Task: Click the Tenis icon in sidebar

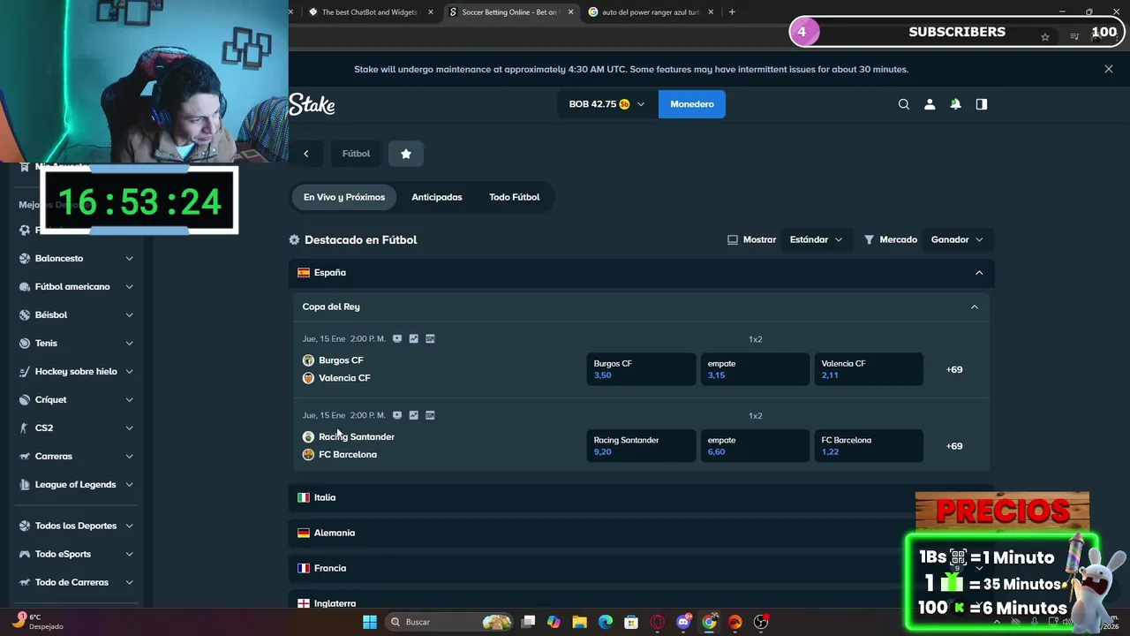Action: [x=25, y=344]
